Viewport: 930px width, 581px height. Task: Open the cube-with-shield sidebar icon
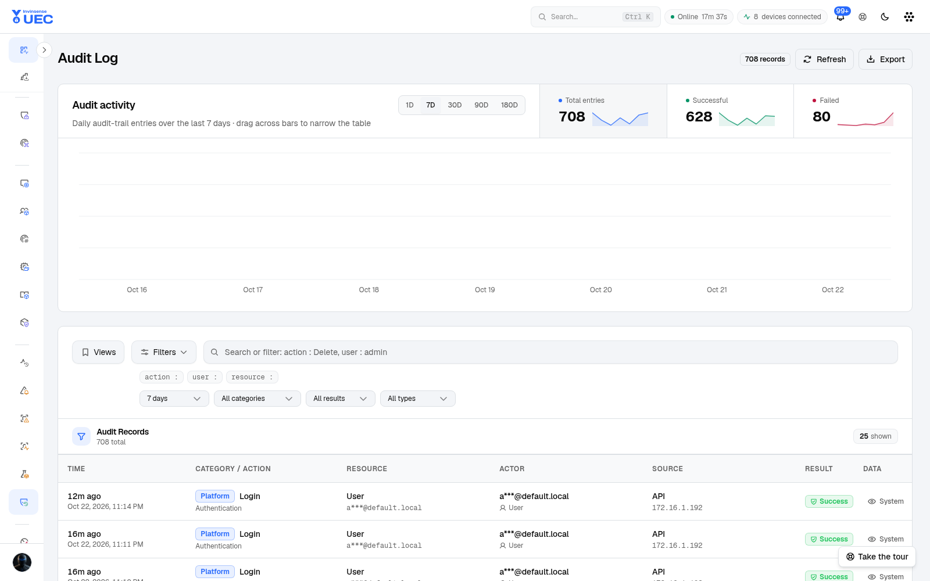24,322
